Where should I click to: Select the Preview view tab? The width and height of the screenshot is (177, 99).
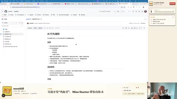tap(30, 28)
